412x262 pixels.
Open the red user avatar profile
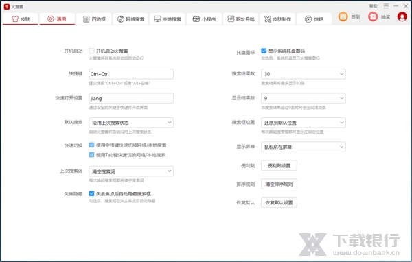(402, 16)
